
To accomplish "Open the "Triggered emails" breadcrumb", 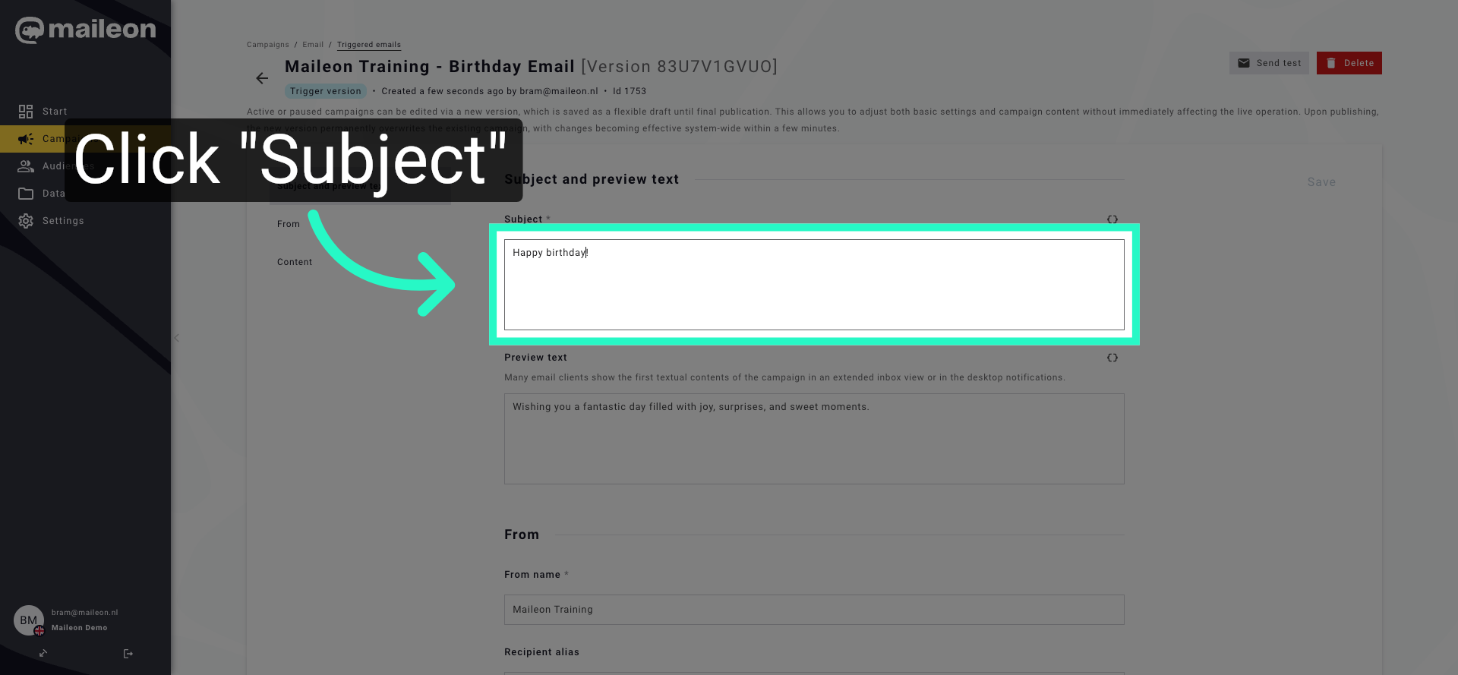I will [x=369, y=45].
